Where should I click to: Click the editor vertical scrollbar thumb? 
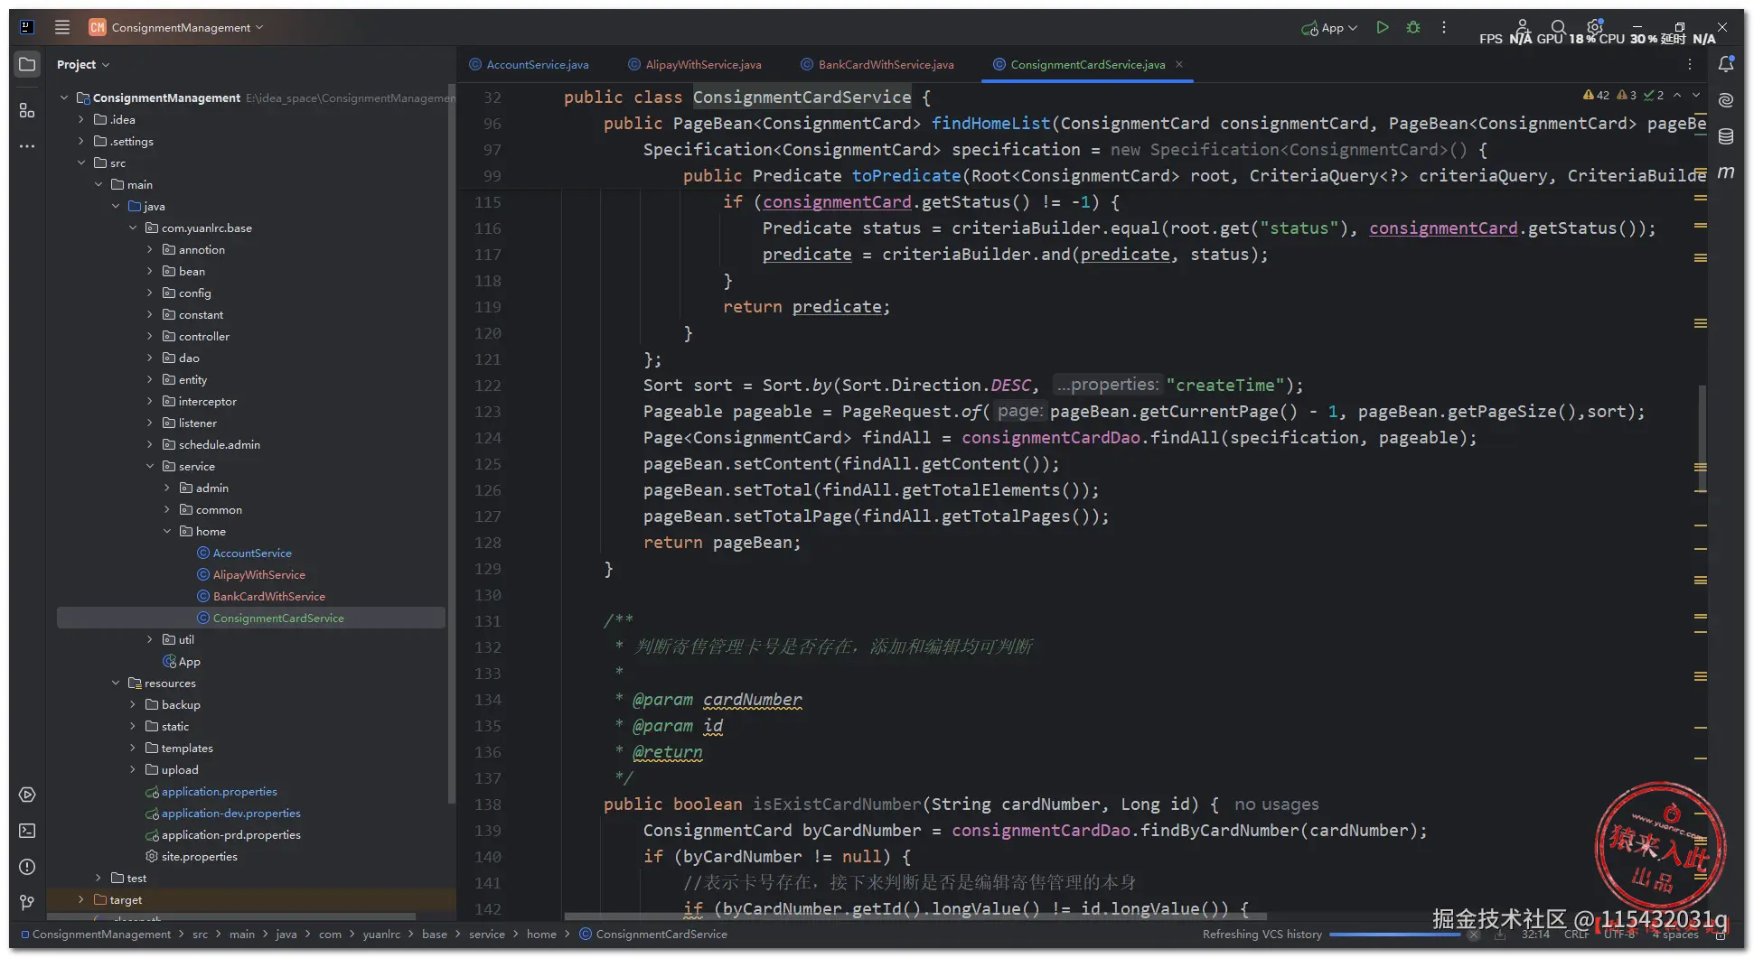(1702, 439)
